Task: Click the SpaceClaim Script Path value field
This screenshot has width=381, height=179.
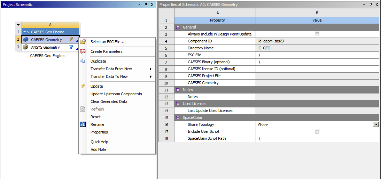Action: 317,138
